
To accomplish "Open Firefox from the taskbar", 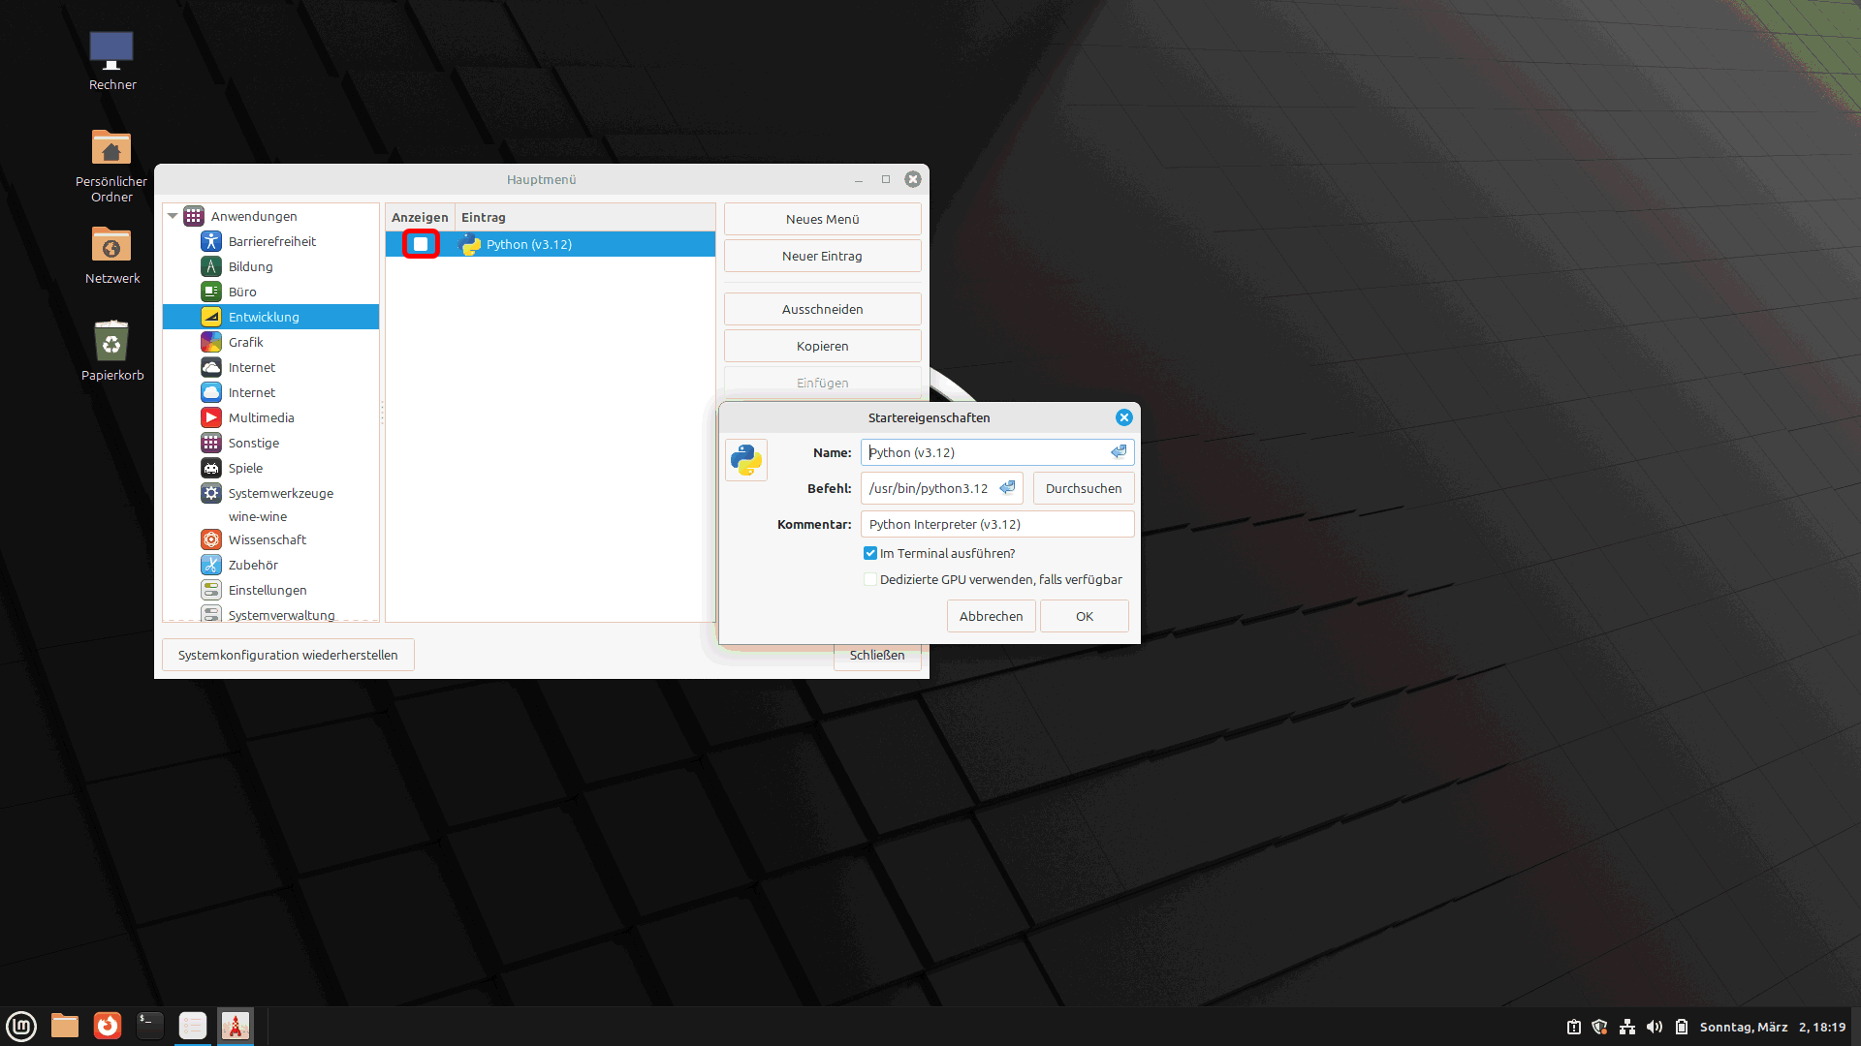I will pos(108,1026).
